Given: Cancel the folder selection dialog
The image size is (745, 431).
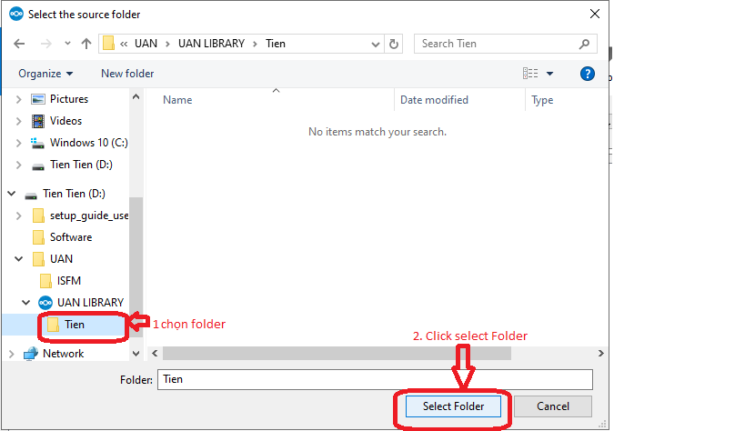Looking at the screenshot, I should point(552,406).
